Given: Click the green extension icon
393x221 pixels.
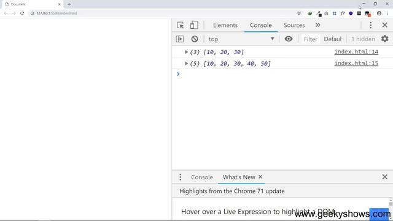Looking at the screenshot, I should pos(310,14).
